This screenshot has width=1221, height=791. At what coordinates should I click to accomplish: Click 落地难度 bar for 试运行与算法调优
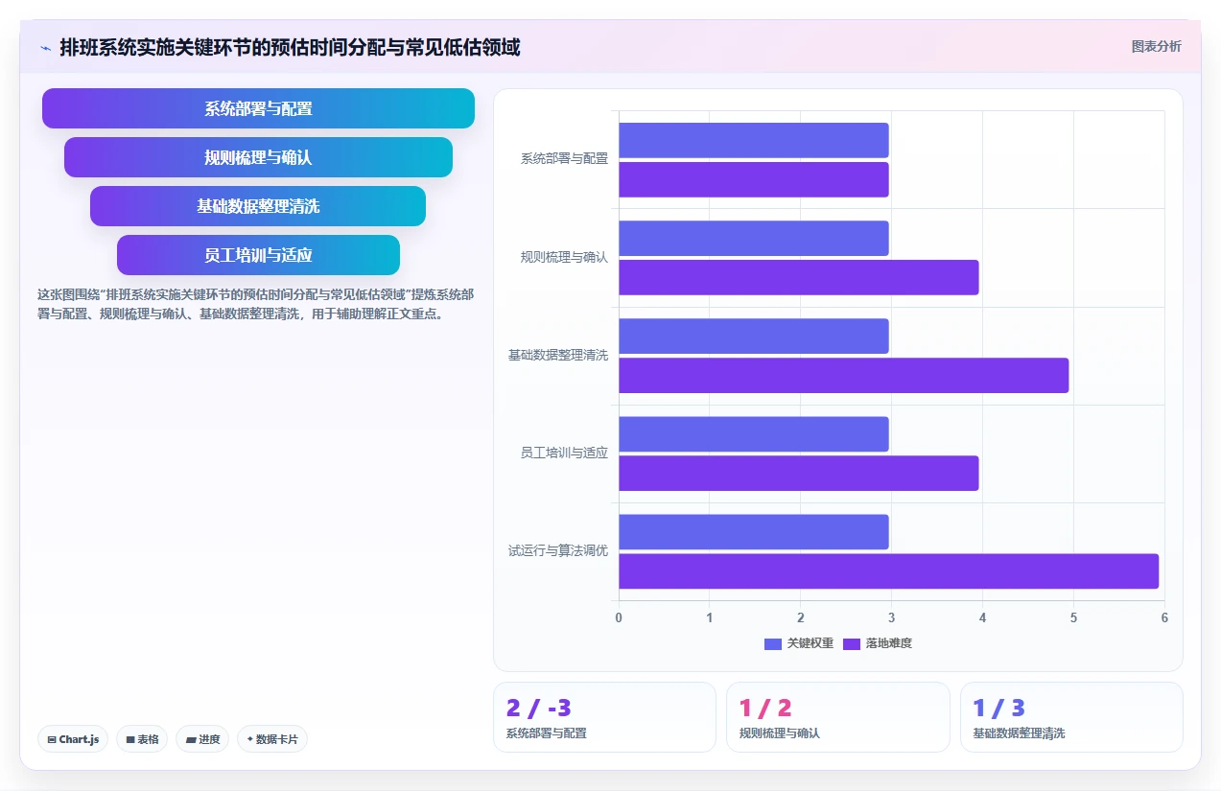click(889, 570)
